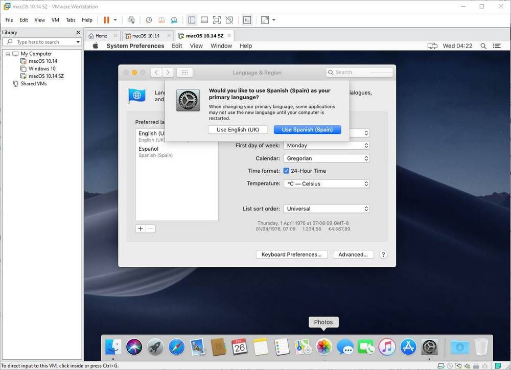The height and width of the screenshot is (370, 511).
Task: Open Spotlight search in menu bar
Action: pyautogui.click(x=483, y=46)
